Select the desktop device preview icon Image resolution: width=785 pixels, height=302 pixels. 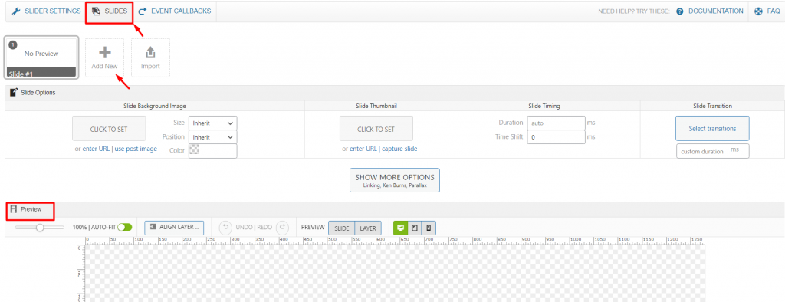pos(400,228)
